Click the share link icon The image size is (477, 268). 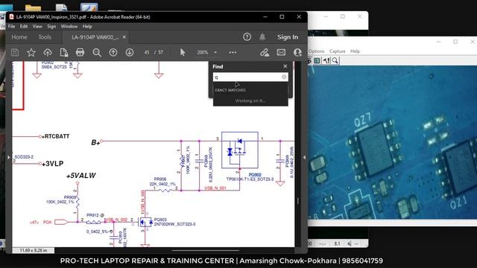click(265, 52)
